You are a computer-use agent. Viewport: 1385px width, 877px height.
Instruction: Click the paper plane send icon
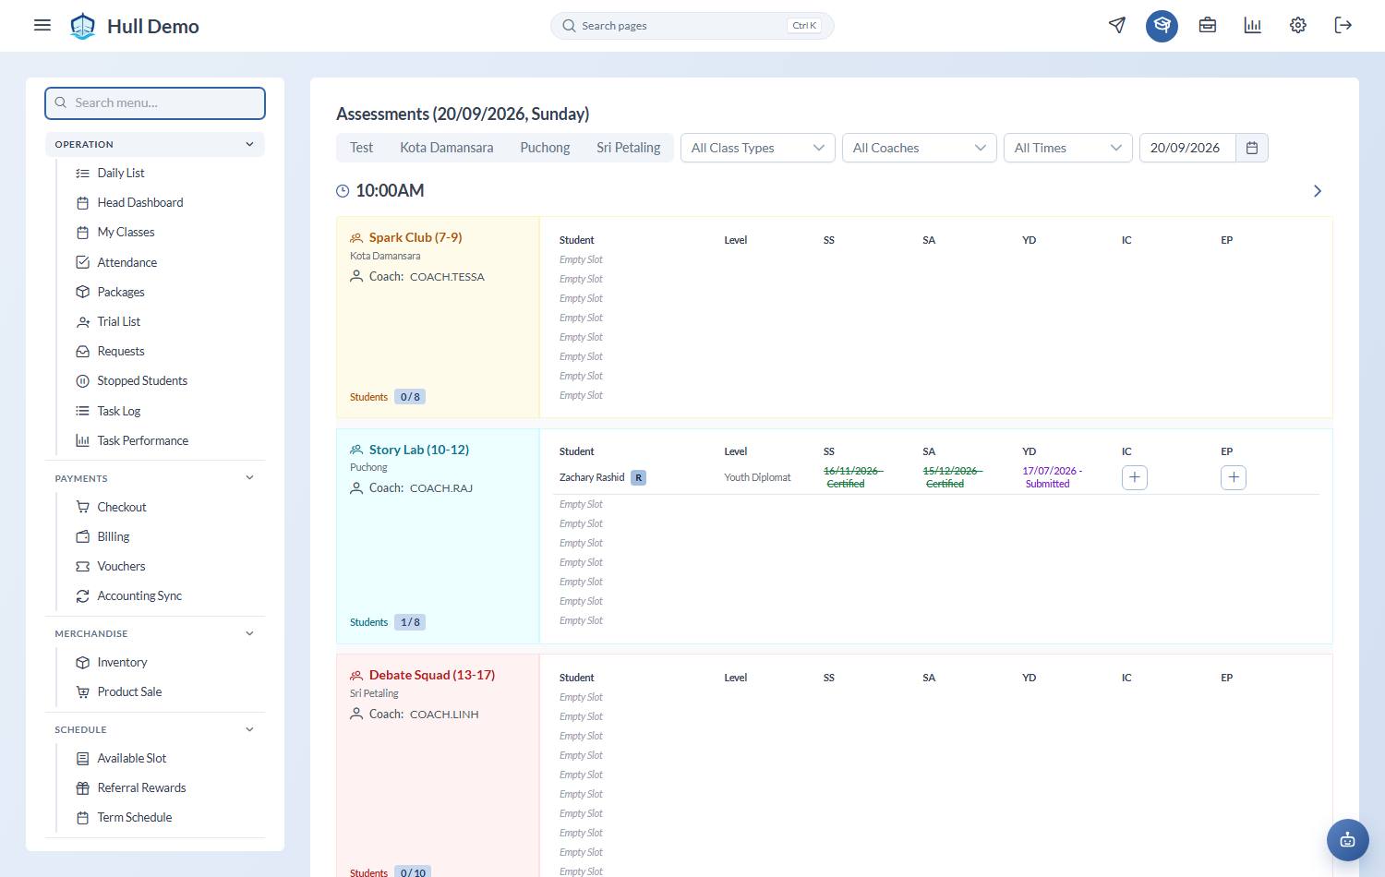[1117, 25]
